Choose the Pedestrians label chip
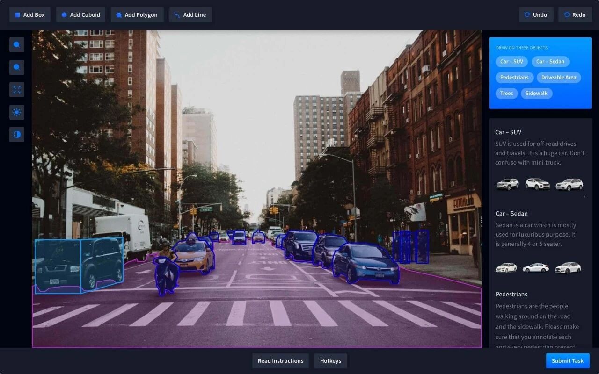 [x=514, y=78]
